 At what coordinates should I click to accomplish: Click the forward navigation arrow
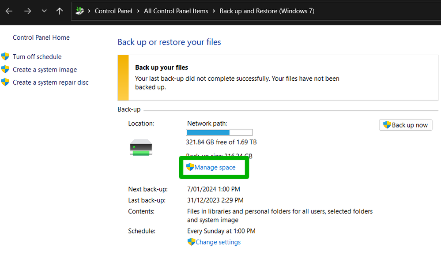(28, 11)
